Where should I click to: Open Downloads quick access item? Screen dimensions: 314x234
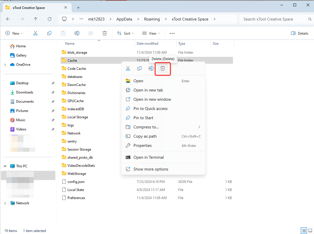[x=22, y=92]
